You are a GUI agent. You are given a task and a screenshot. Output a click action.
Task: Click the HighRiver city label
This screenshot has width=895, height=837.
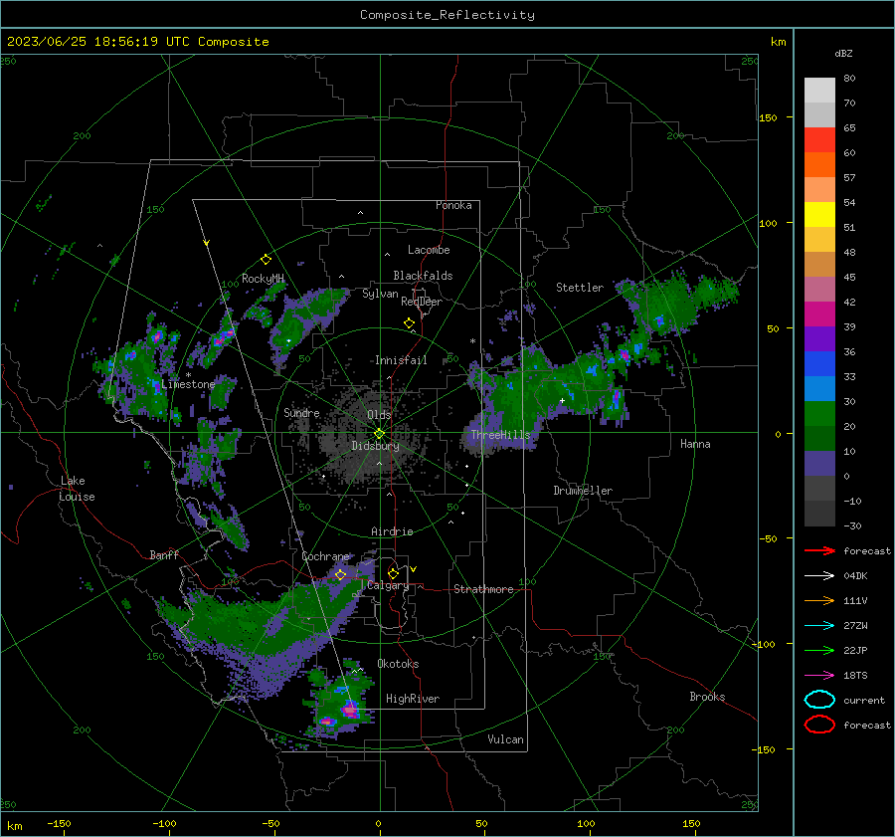413,699
